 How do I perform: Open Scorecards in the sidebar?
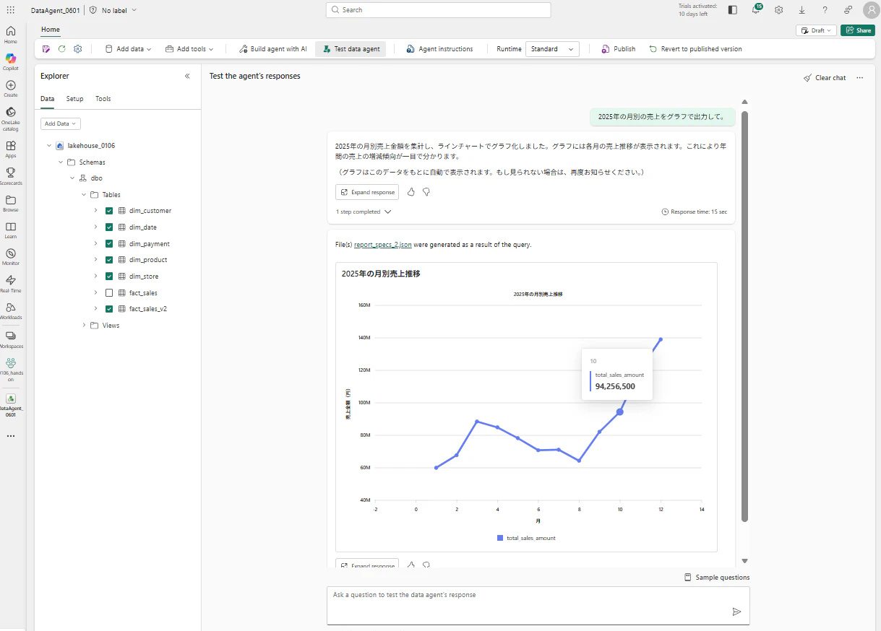point(11,176)
